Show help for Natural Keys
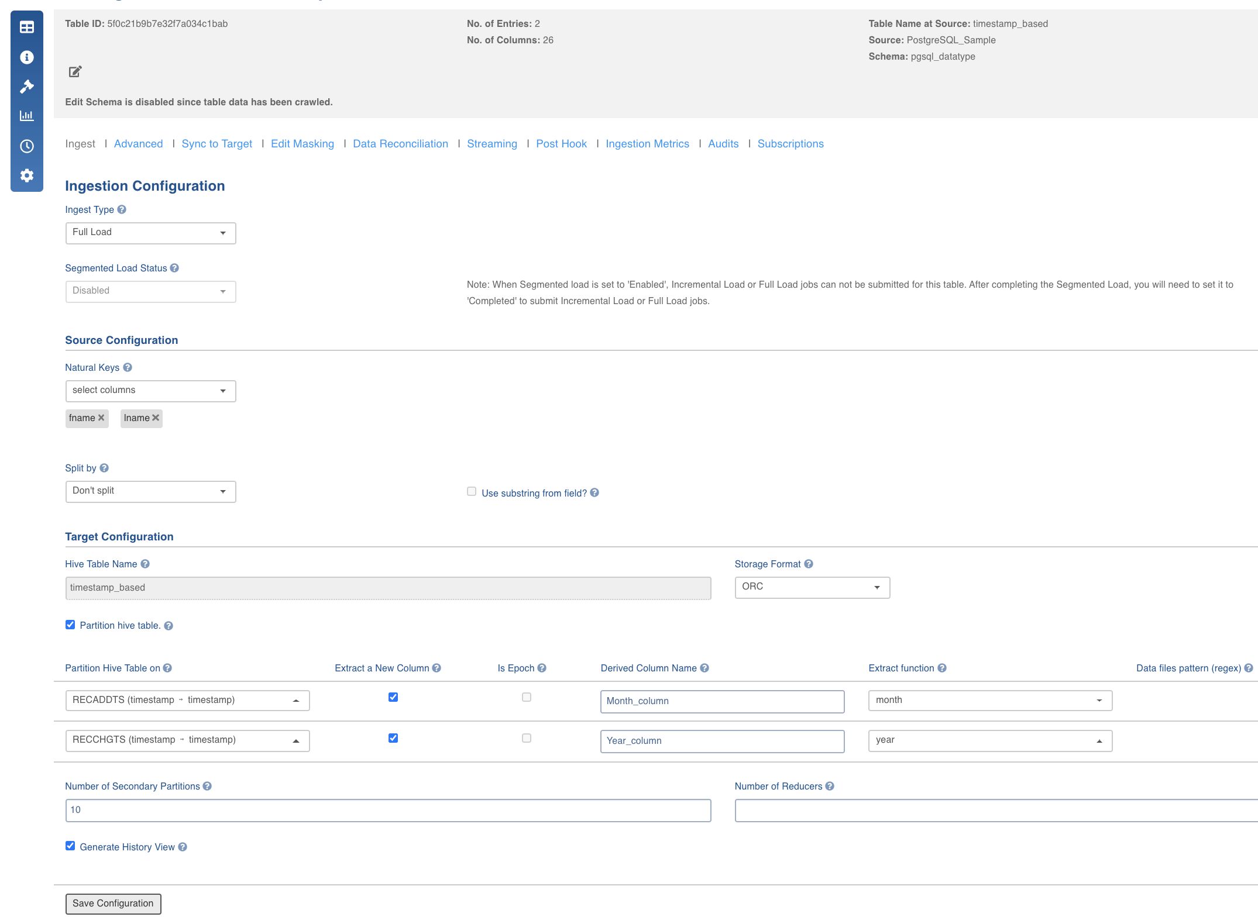Viewport: 1258px width, 917px height. pyautogui.click(x=128, y=367)
